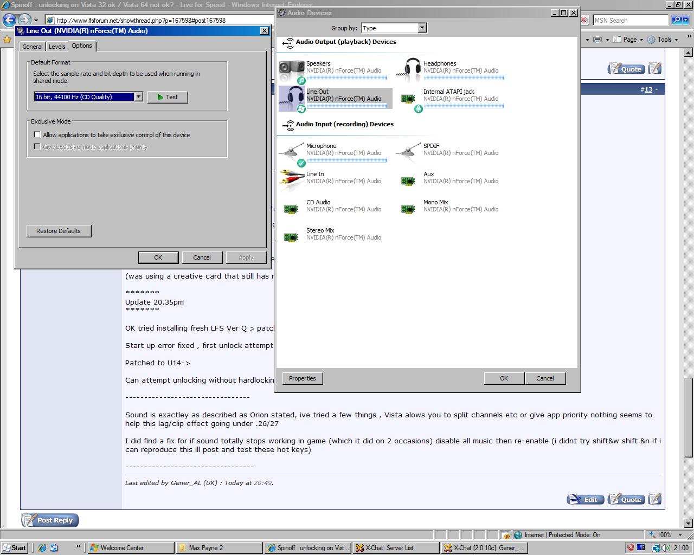Select the Headphones playback device icon
The width and height of the screenshot is (694, 555).
coord(409,71)
